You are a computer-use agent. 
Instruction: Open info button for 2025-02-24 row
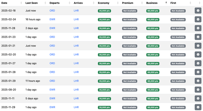pyautogui.click(x=198, y=19)
